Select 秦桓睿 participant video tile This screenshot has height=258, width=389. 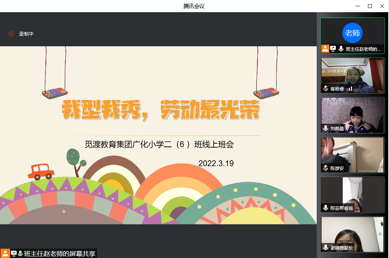352,75
